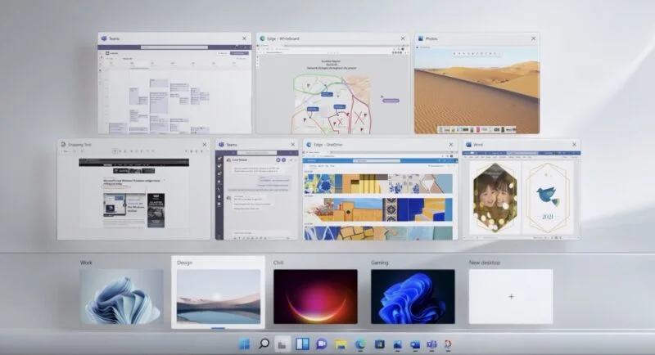655x355 pixels.
Task: Close the Edge OneDrive window
Action: click(x=451, y=144)
